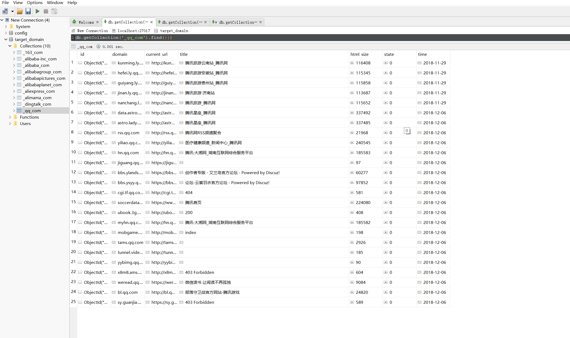This screenshot has height=338, width=570.
Task: Click the html size column header
Action: pos(359,54)
